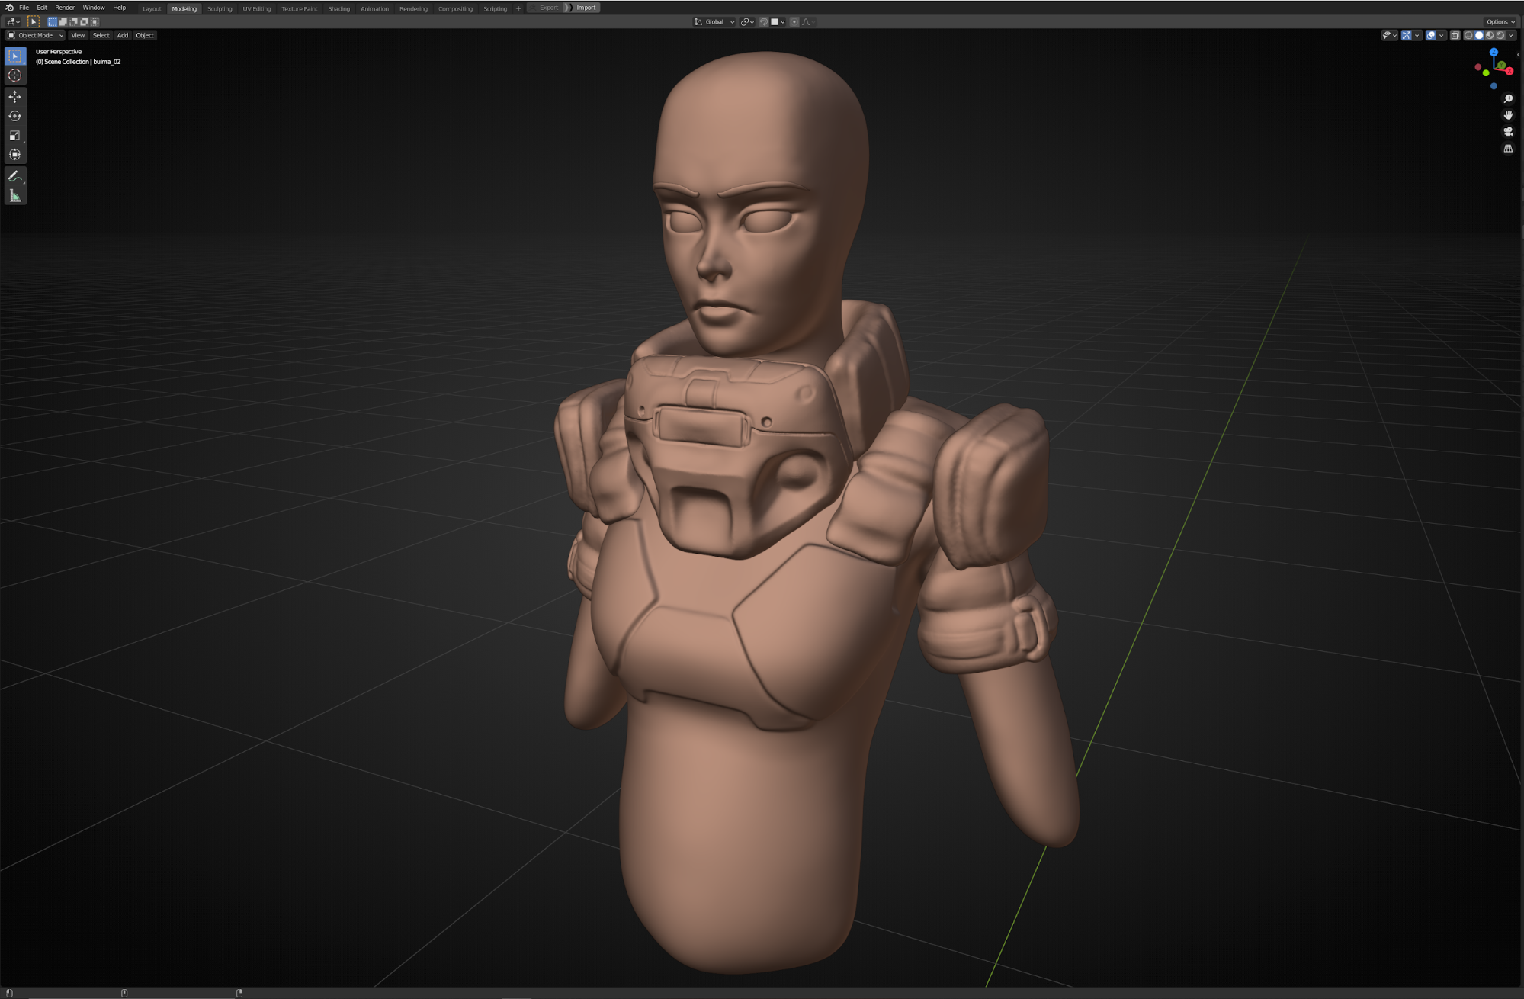Activate the Move tool
The height and width of the screenshot is (999, 1524).
[x=15, y=97]
